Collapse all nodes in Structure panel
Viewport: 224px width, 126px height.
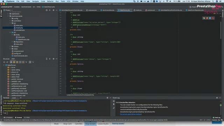pos(50,59)
